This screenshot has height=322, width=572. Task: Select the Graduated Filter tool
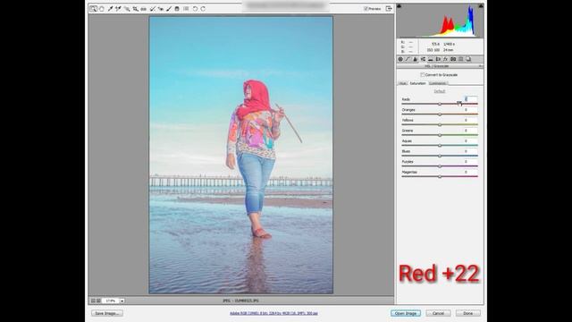tap(177, 8)
